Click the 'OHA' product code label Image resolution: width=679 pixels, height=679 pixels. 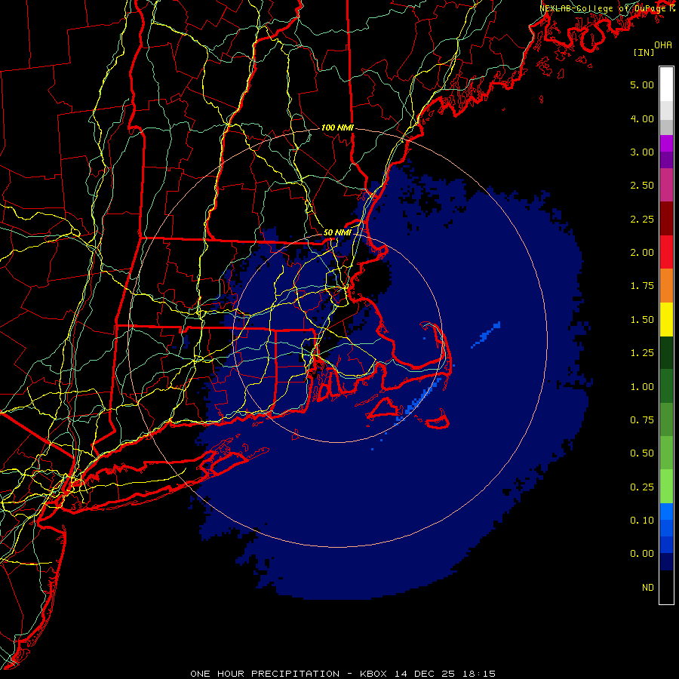[x=663, y=45]
